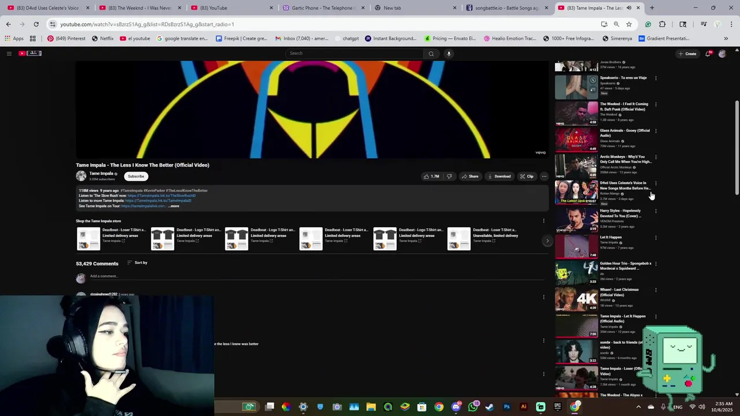This screenshot has width=740, height=416.
Task: Open Tame Impala channel avatar
Action: (x=81, y=176)
